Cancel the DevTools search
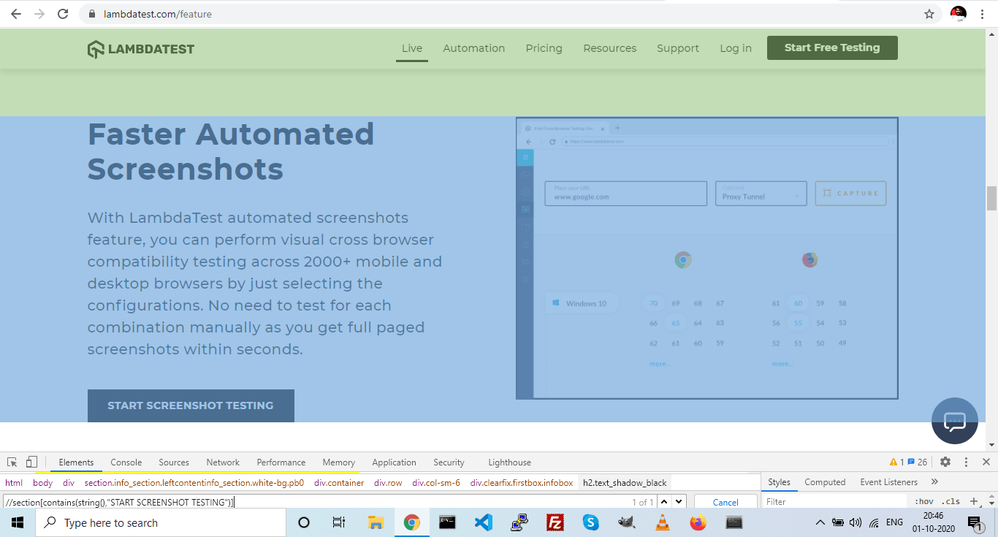The height and width of the screenshot is (537, 998). point(725,502)
